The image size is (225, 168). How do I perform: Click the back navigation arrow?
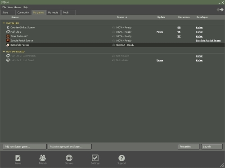(x=218, y=10)
